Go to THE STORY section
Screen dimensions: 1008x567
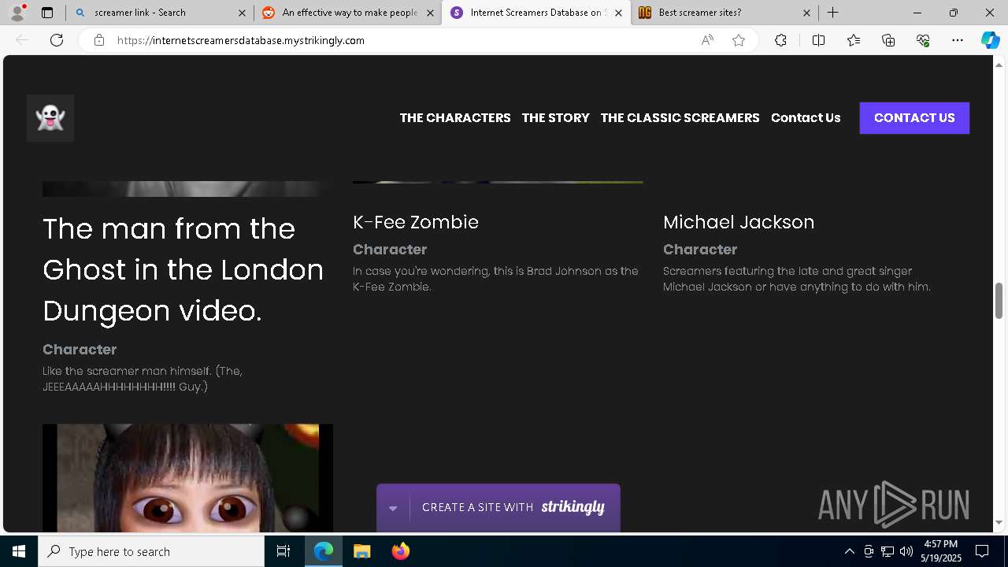click(555, 118)
